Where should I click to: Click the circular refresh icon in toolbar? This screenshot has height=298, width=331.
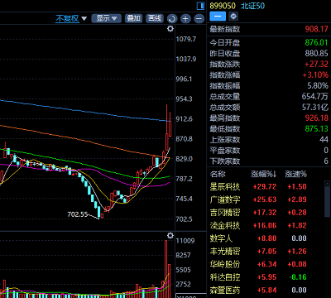(x=172, y=19)
